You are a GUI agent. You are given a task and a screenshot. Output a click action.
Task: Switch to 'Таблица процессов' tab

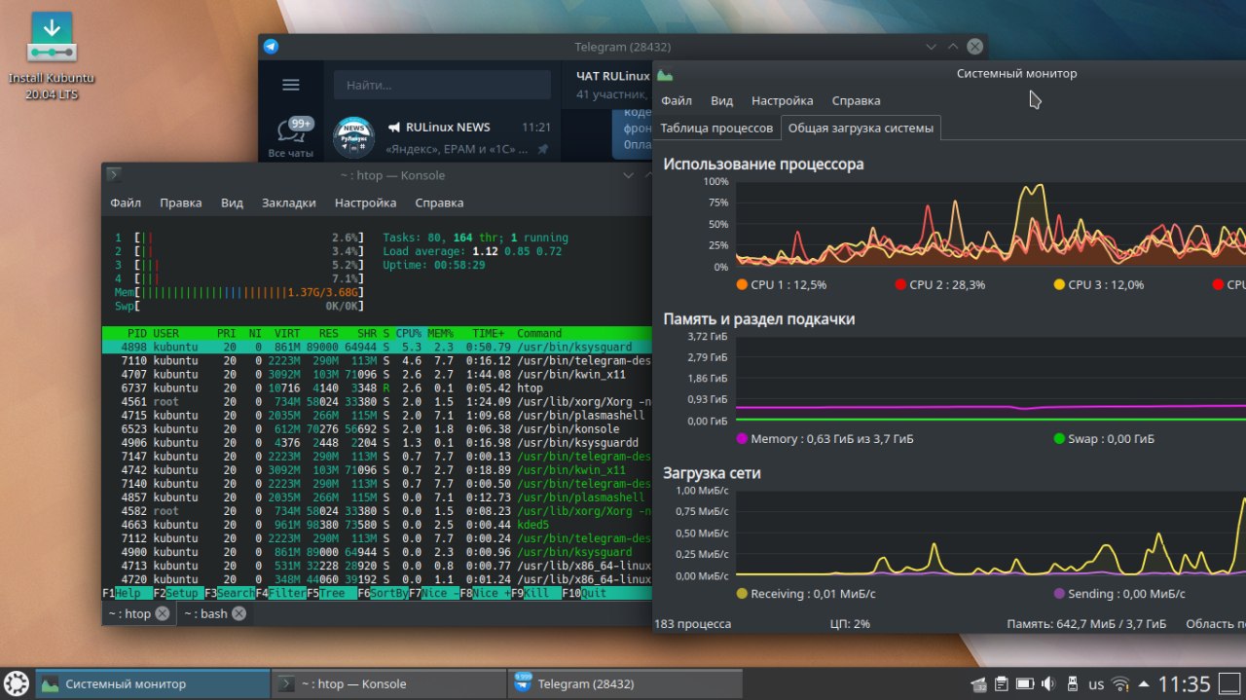(x=716, y=128)
